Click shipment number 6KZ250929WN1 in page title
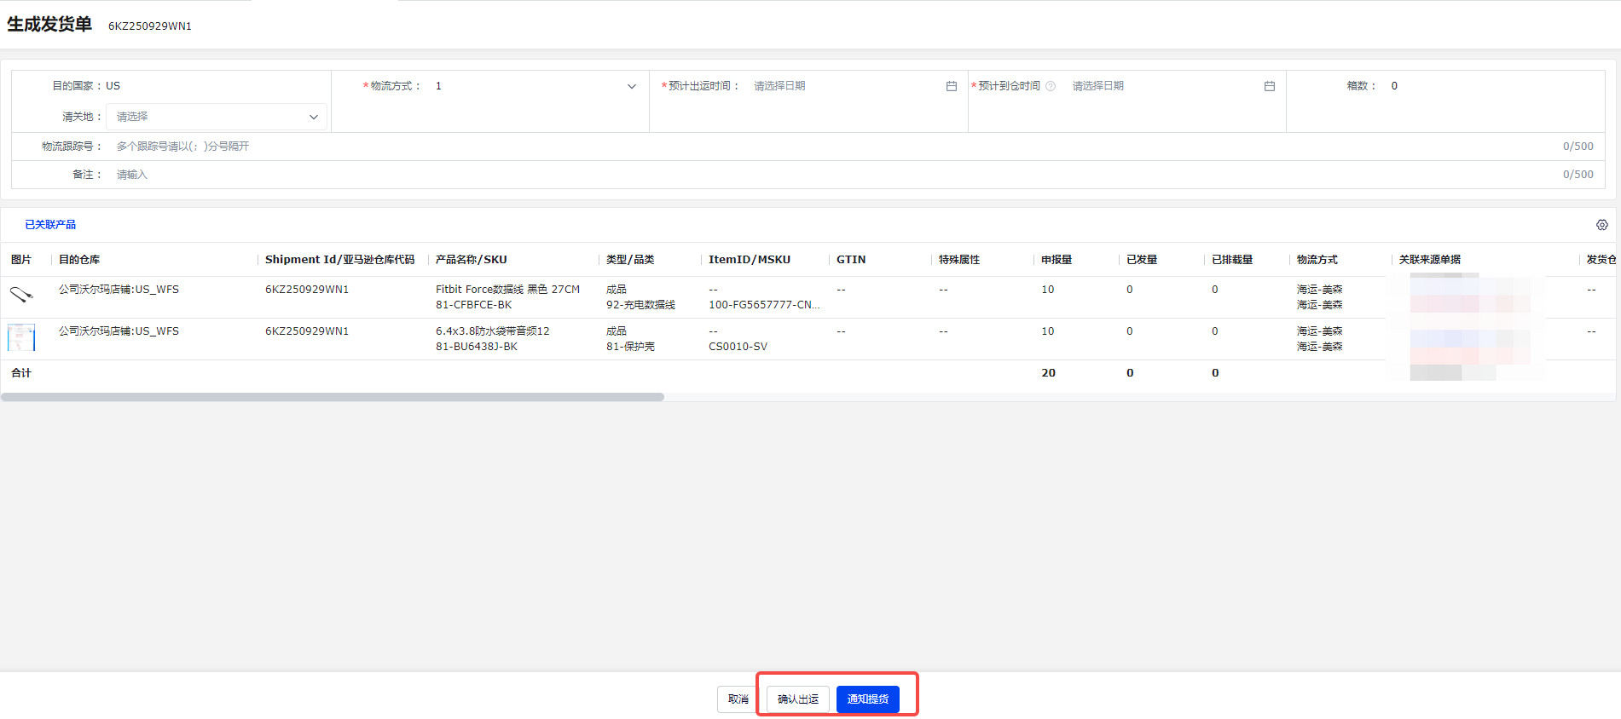1621x719 pixels. click(150, 26)
